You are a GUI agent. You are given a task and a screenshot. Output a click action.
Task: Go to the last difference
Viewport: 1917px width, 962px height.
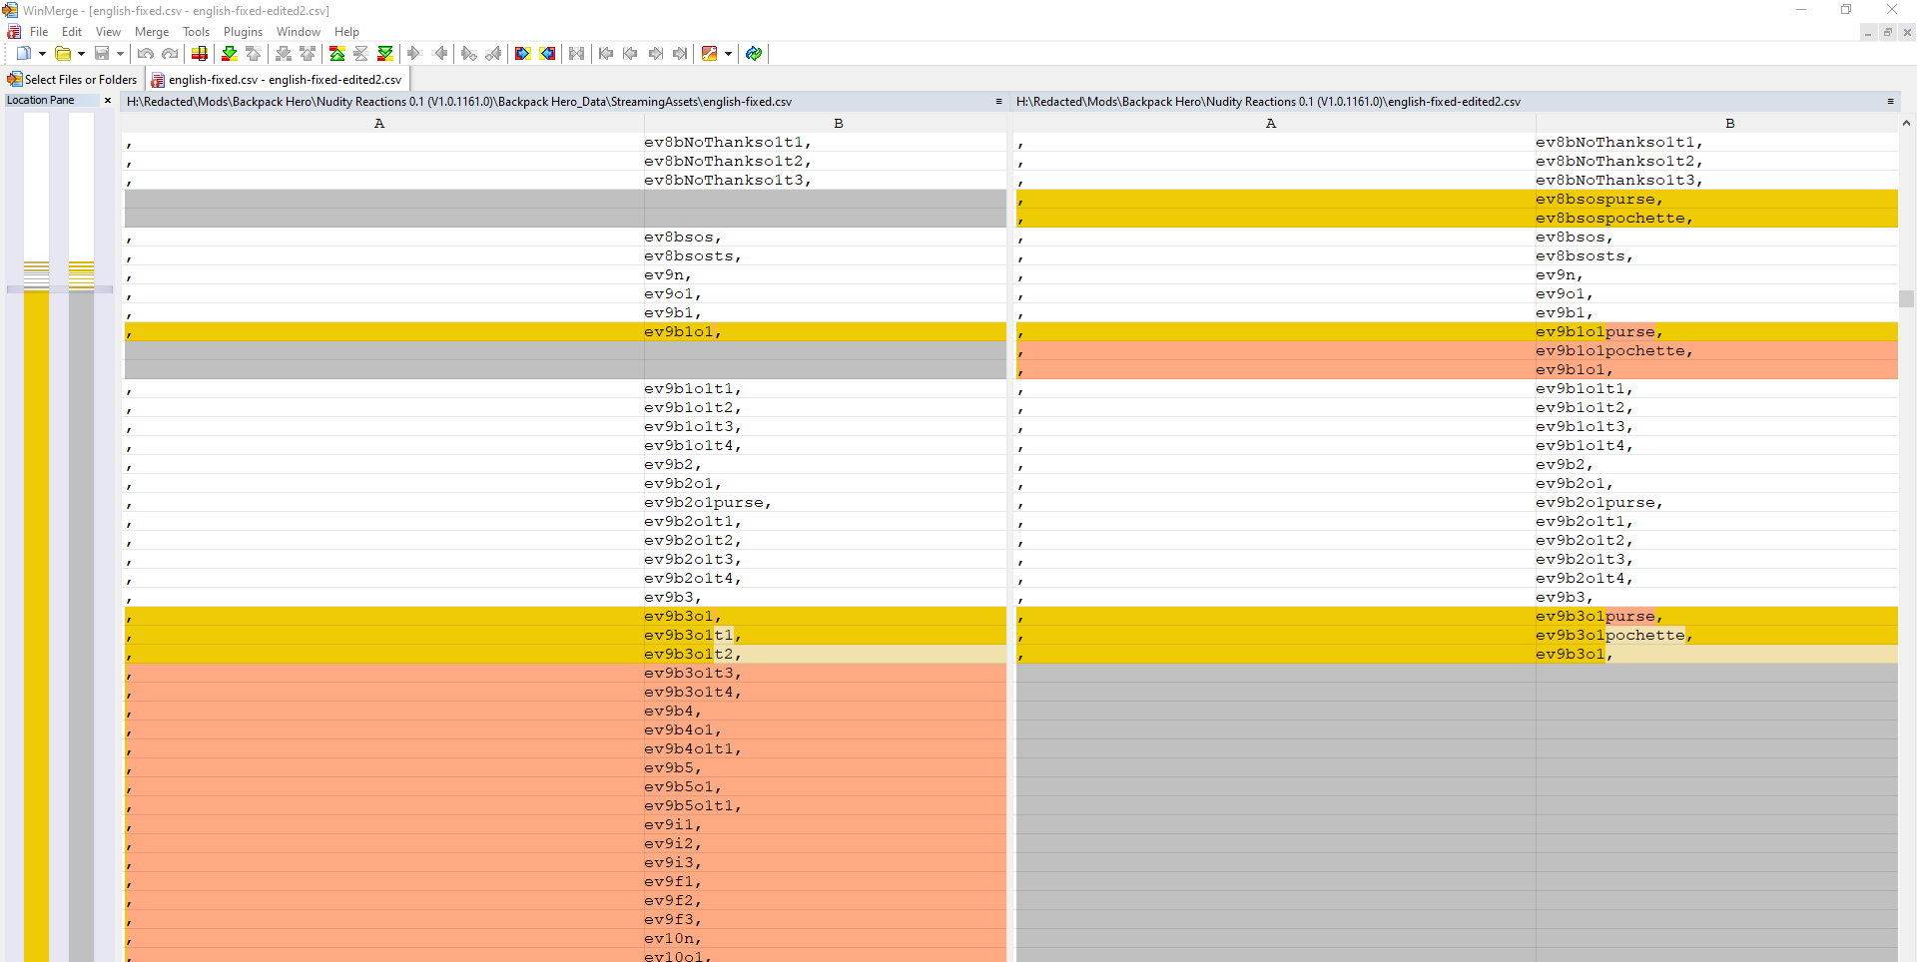click(x=385, y=53)
